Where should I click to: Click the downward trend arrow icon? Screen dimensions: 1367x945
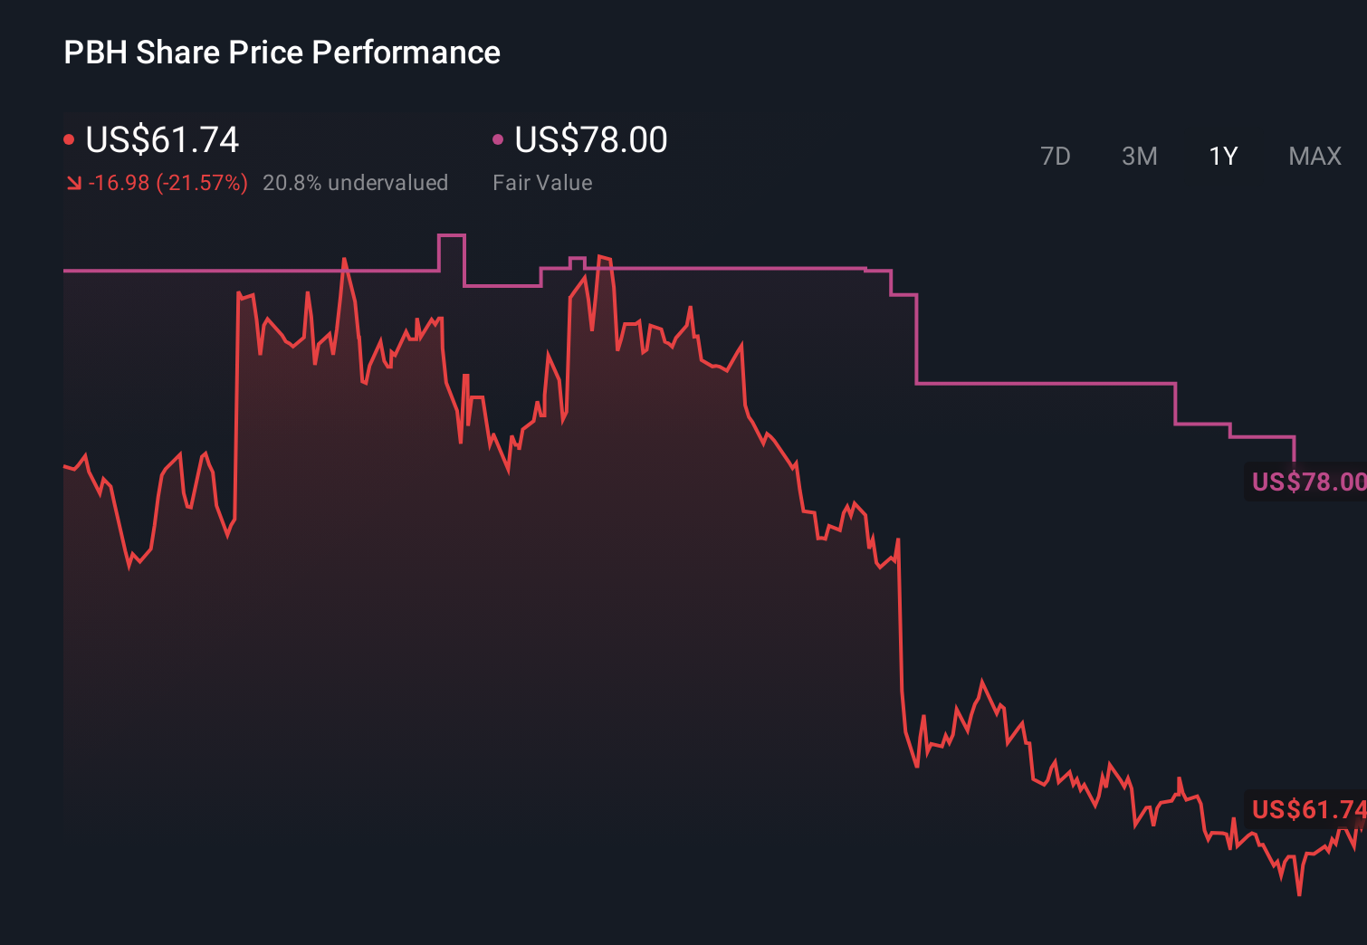pos(73,182)
